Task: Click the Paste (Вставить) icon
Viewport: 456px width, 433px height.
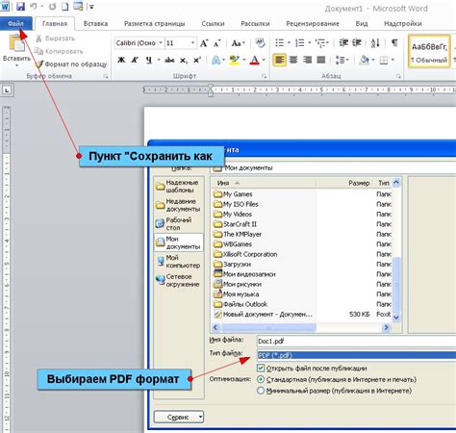Action: [x=16, y=43]
